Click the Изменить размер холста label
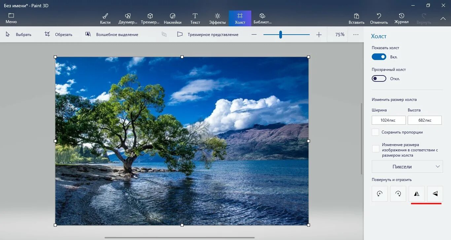Viewport: 451px width, 240px height. tap(394, 100)
